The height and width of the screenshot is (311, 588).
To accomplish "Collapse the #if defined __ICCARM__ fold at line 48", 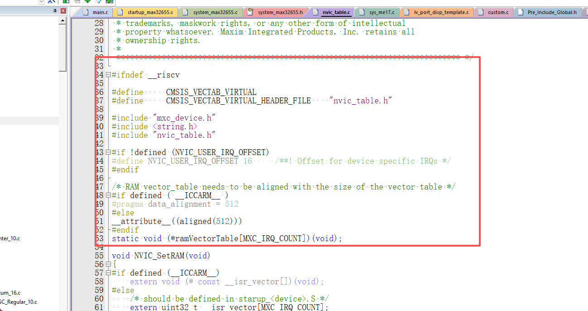I will [108, 195].
